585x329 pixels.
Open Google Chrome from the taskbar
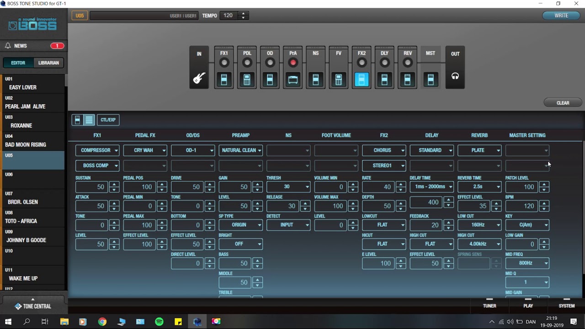tap(102, 322)
